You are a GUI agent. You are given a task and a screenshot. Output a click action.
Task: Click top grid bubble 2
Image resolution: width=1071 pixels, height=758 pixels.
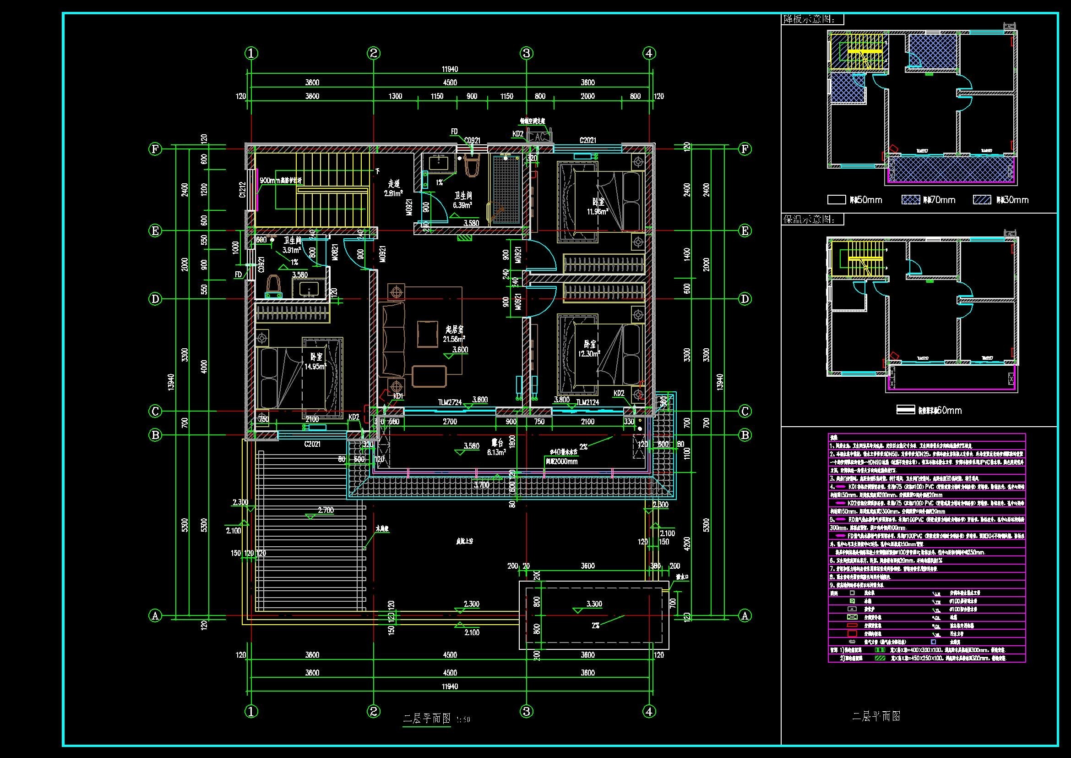pyautogui.click(x=373, y=53)
